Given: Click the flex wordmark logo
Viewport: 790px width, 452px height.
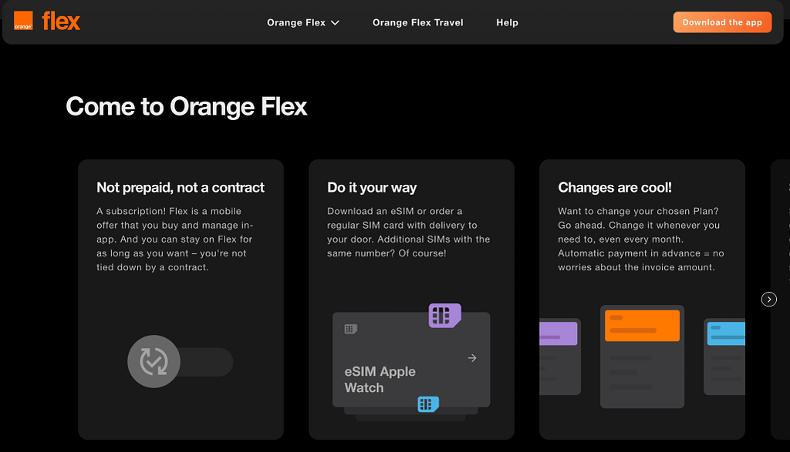Looking at the screenshot, I should coord(61,21).
